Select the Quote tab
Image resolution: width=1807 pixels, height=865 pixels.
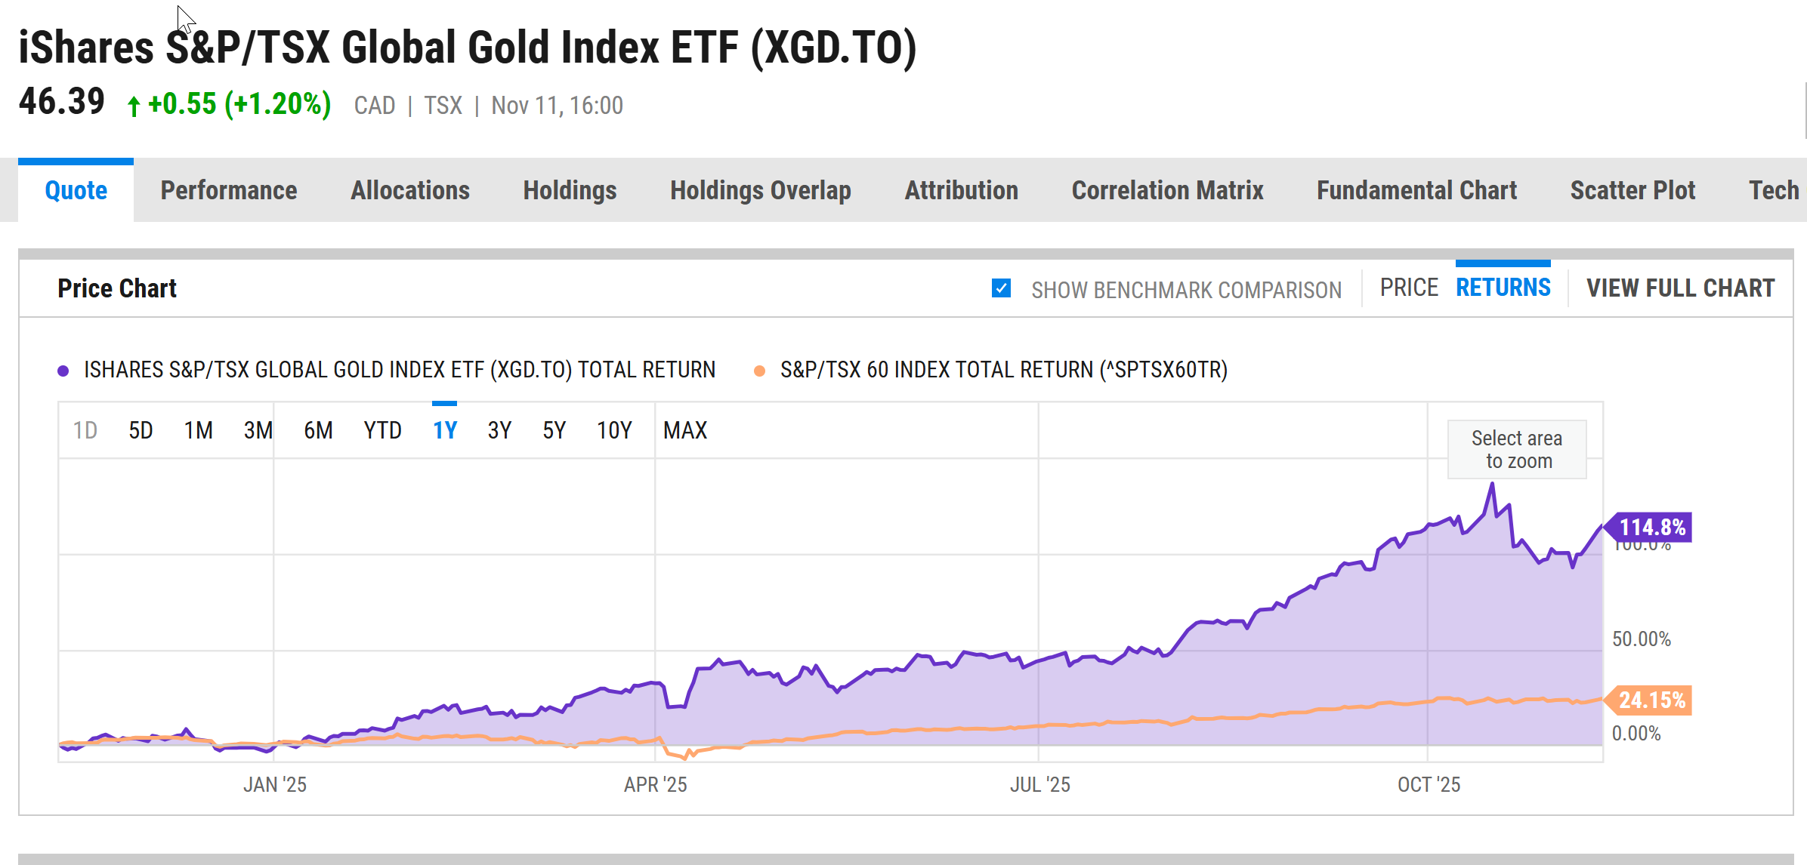(76, 190)
